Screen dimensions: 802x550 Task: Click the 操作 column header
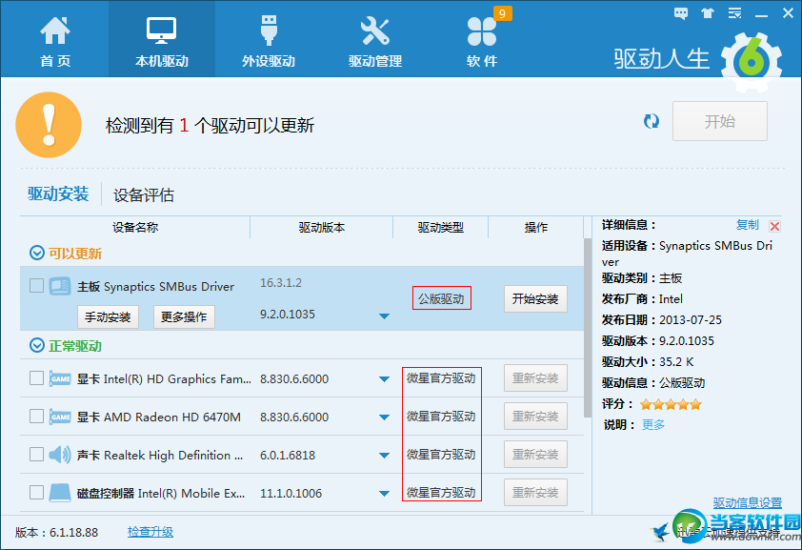(x=536, y=227)
